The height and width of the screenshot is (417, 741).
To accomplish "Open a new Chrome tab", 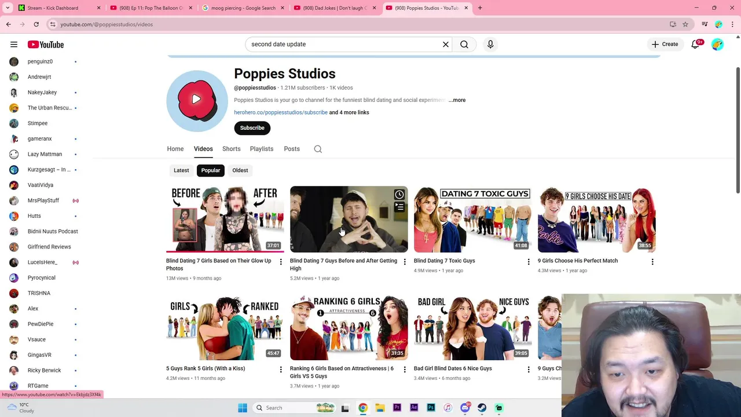I will (480, 8).
